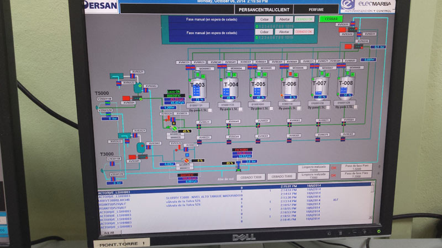
Task: Click the T5000 teal vessel icon
Action: click(138, 88)
